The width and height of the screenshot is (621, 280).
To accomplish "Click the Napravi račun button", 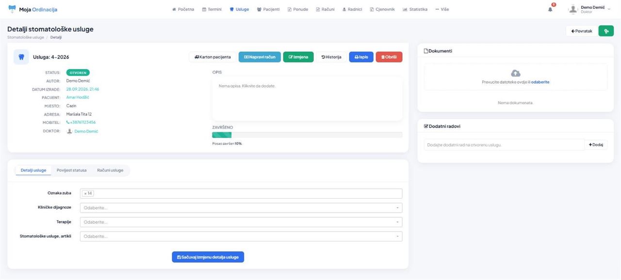I will pyautogui.click(x=260, y=57).
